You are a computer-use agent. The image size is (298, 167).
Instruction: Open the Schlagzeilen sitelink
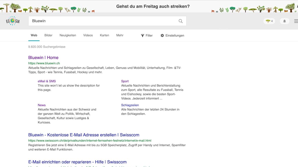point(130,105)
